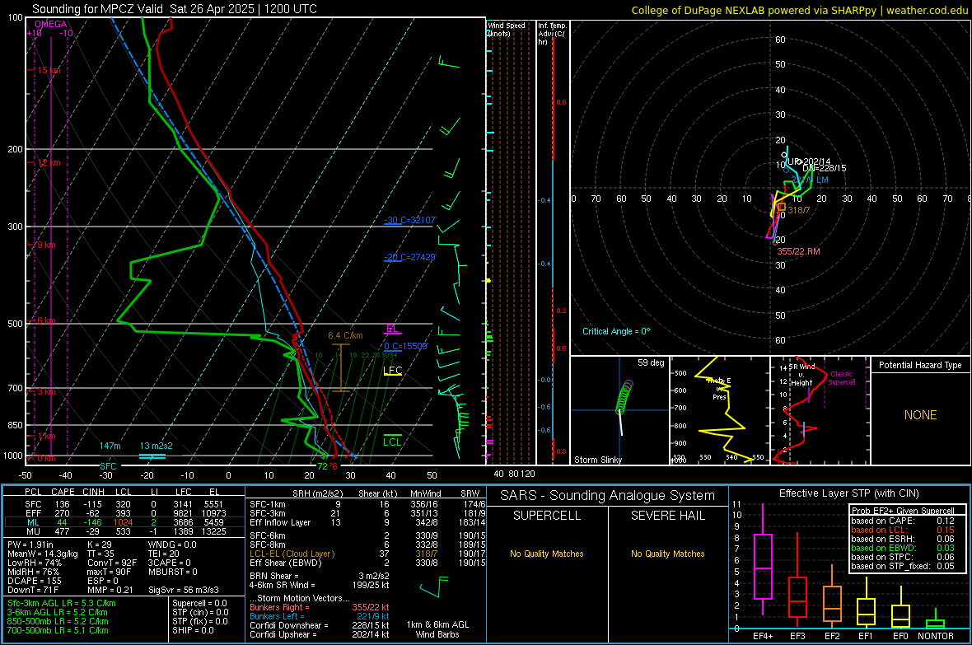Click the EF4+ magenta box plot
Image resolution: width=972 pixels, height=645 pixels.
(763, 559)
